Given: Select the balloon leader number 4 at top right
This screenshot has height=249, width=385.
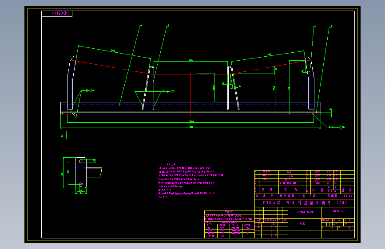Looking at the screenshot, I should (331, 26).
